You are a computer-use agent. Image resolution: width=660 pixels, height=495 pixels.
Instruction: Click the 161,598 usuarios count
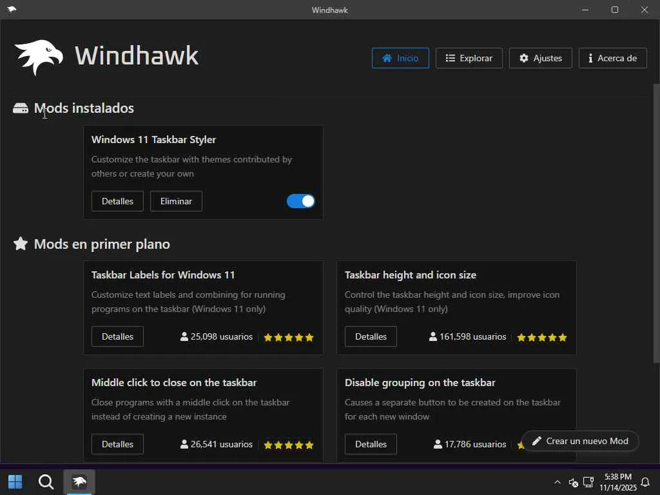click(473, 336)
